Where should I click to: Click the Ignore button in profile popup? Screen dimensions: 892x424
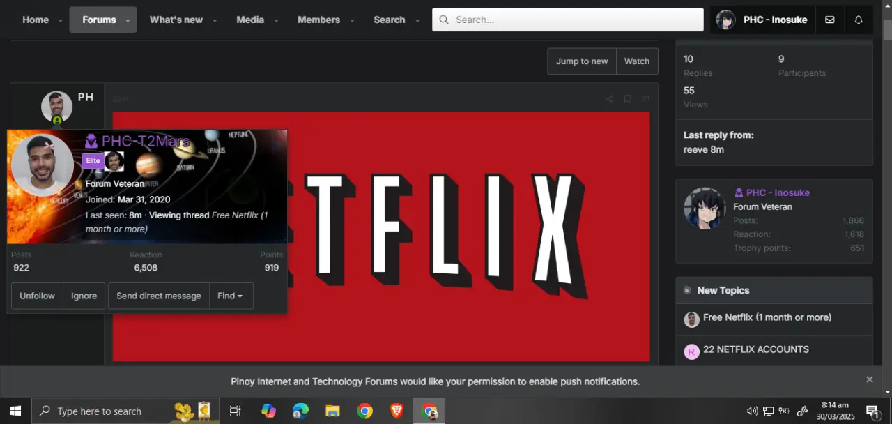pos(84,296)
